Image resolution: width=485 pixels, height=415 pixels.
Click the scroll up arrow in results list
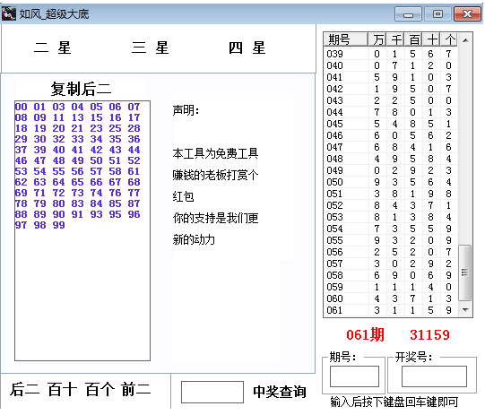pyautogui.click(x=465, y=40)
